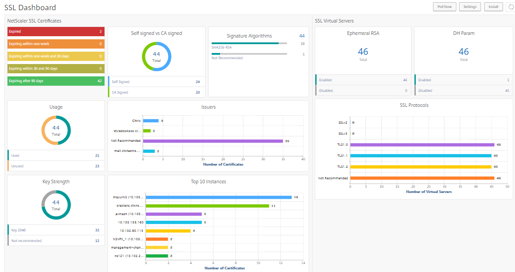Select Expiring after 90 days row
Image resolution: width=515 pixels, height=272 pixels.
click(x=56, y=81)
